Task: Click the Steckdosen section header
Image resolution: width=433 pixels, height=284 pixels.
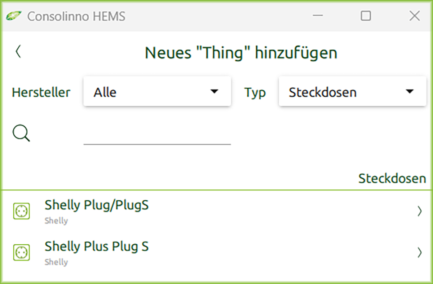Action: click(x=392, y=179)
